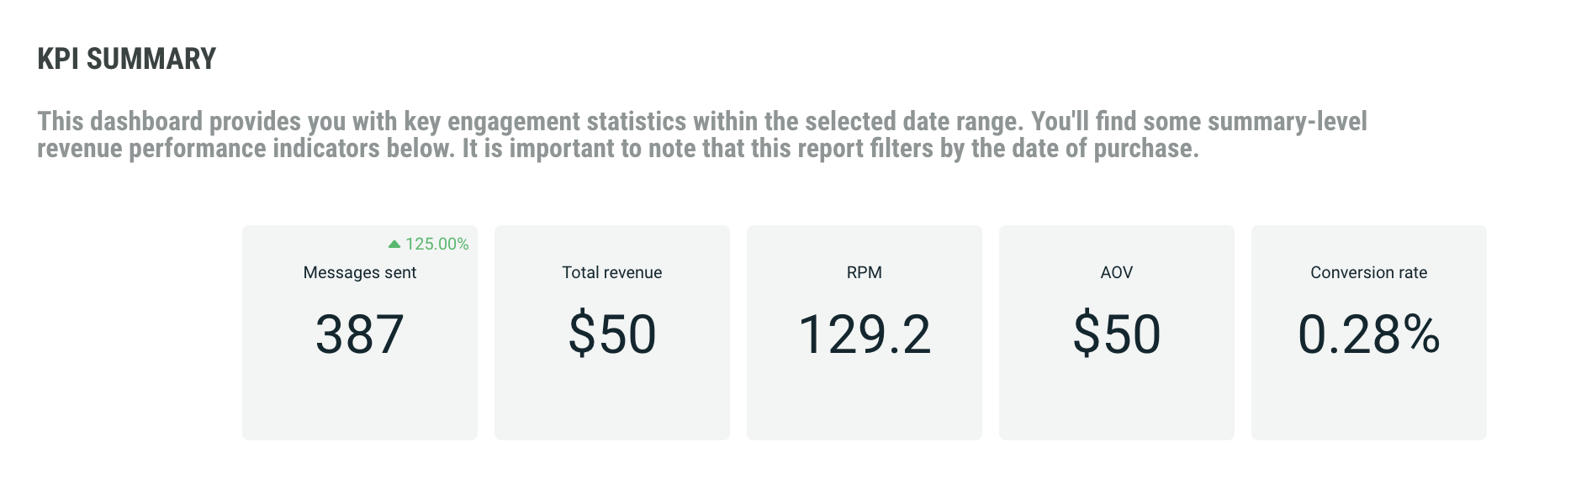
Task: Click the RPM label
Action: 865,272
